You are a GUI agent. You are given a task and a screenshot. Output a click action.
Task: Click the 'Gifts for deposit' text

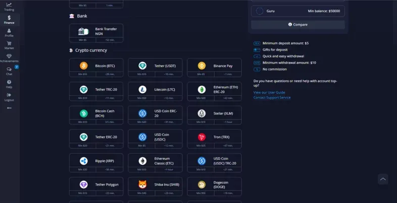pyautogui.click(x=275, y=50)
